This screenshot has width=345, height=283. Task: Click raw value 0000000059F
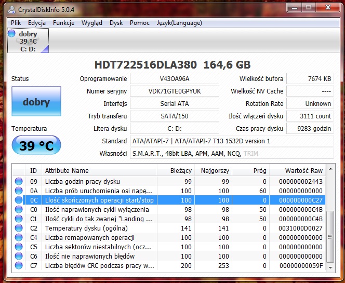click(301, 265)
